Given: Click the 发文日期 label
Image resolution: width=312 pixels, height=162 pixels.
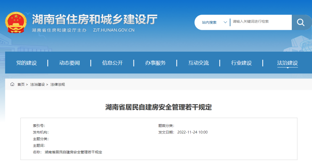Looking at the screenshot, I should coord(166,132).
